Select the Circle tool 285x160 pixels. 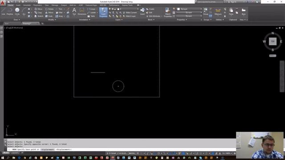(x=17, y=12)
